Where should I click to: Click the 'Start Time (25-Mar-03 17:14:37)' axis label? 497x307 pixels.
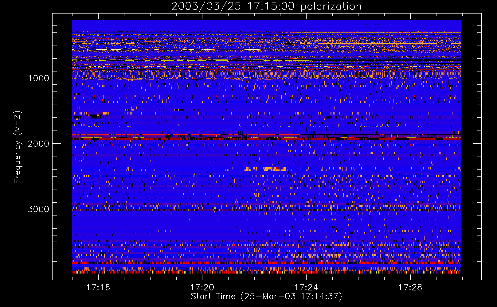tap(266, 297)
